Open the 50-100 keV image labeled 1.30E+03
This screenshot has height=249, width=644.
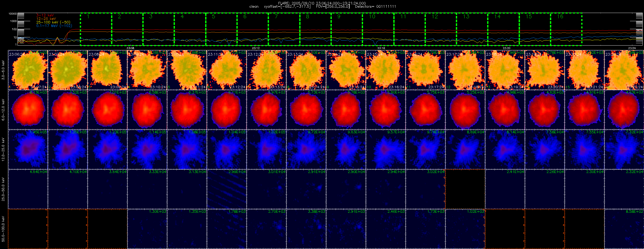[147, 229]
